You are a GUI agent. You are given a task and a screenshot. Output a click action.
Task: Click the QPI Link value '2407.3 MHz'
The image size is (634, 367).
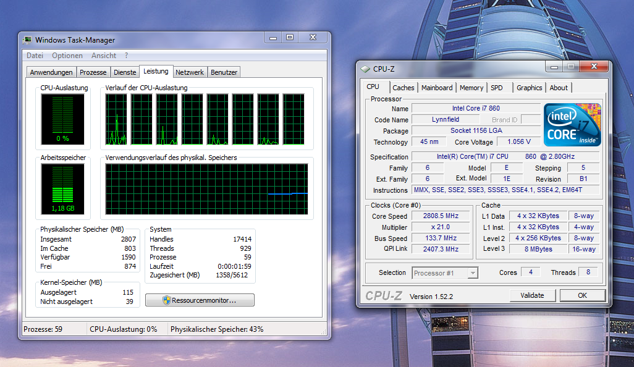coord(441,250)
